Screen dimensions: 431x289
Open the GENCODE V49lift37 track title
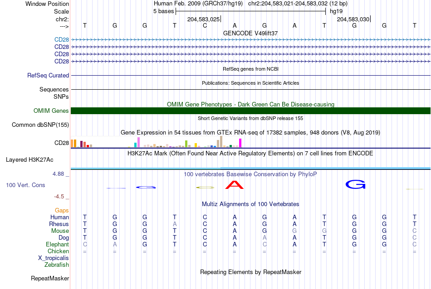pos(250,33)
